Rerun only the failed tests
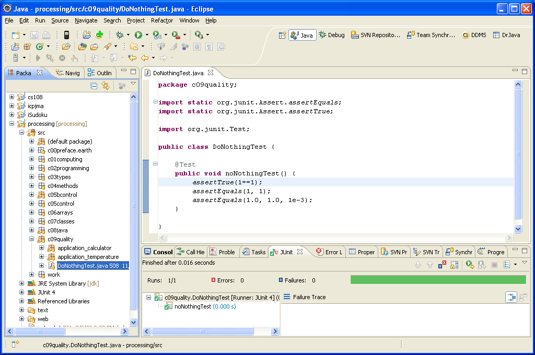The width and height of the screenshot is (535, 355). (x=482, y=265)
